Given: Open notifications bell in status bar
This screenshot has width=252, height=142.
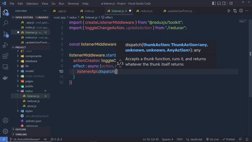Looking at the screenshot, I should (247, 139).
